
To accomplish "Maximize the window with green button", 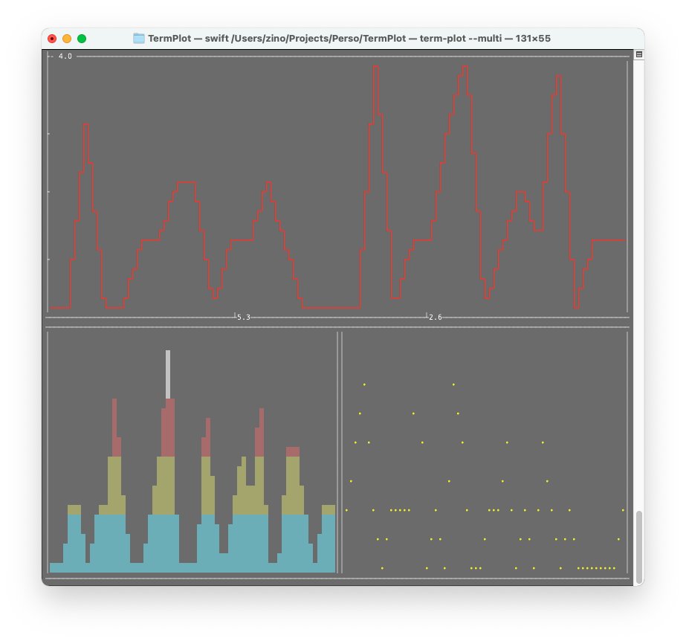I will coord(82,39).
